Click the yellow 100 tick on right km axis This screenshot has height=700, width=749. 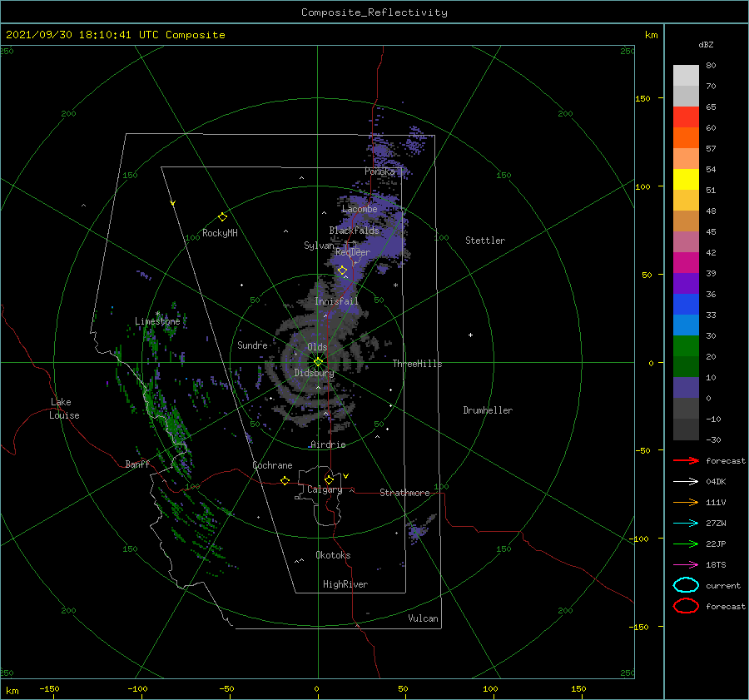click(642, 186)
